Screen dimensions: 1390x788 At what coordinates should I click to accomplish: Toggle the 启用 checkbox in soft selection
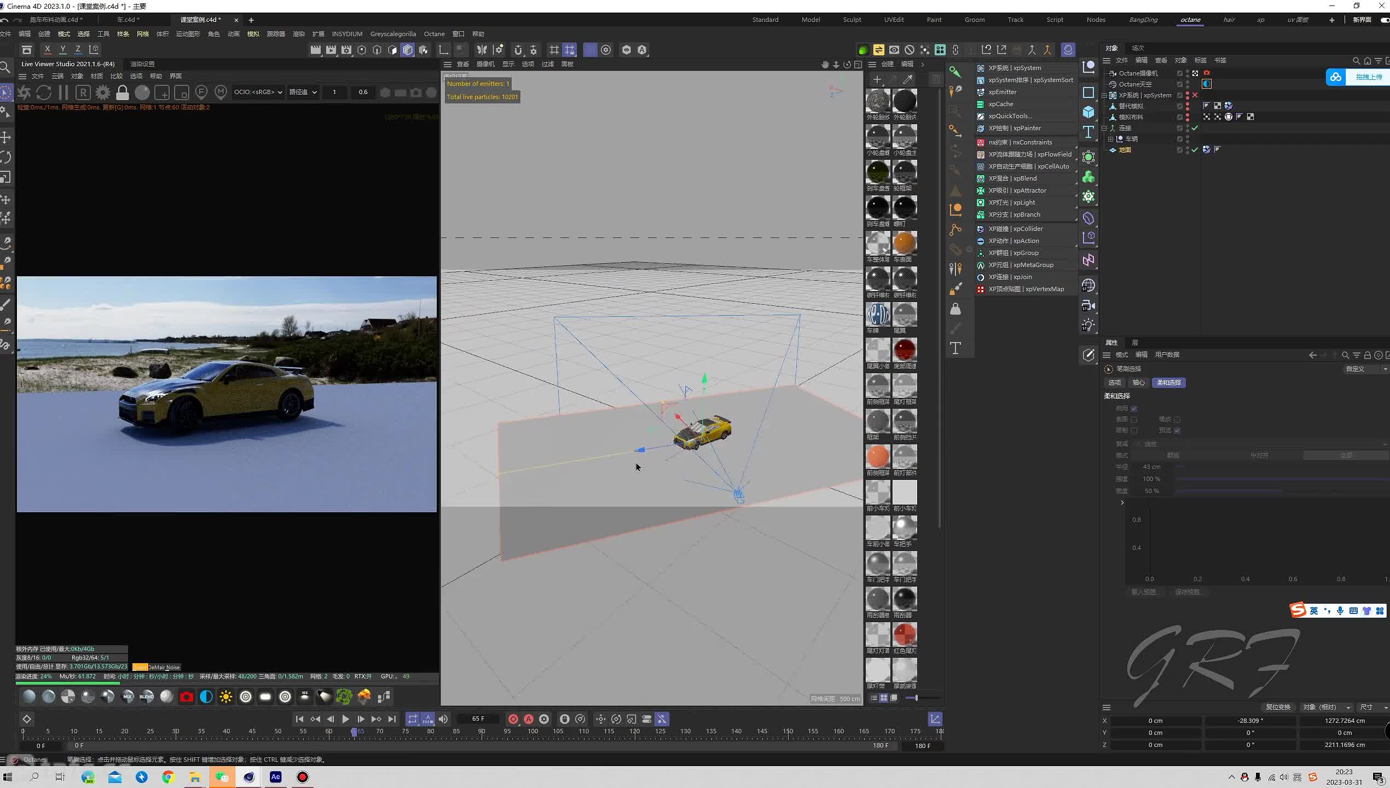tap(1134, 409)
